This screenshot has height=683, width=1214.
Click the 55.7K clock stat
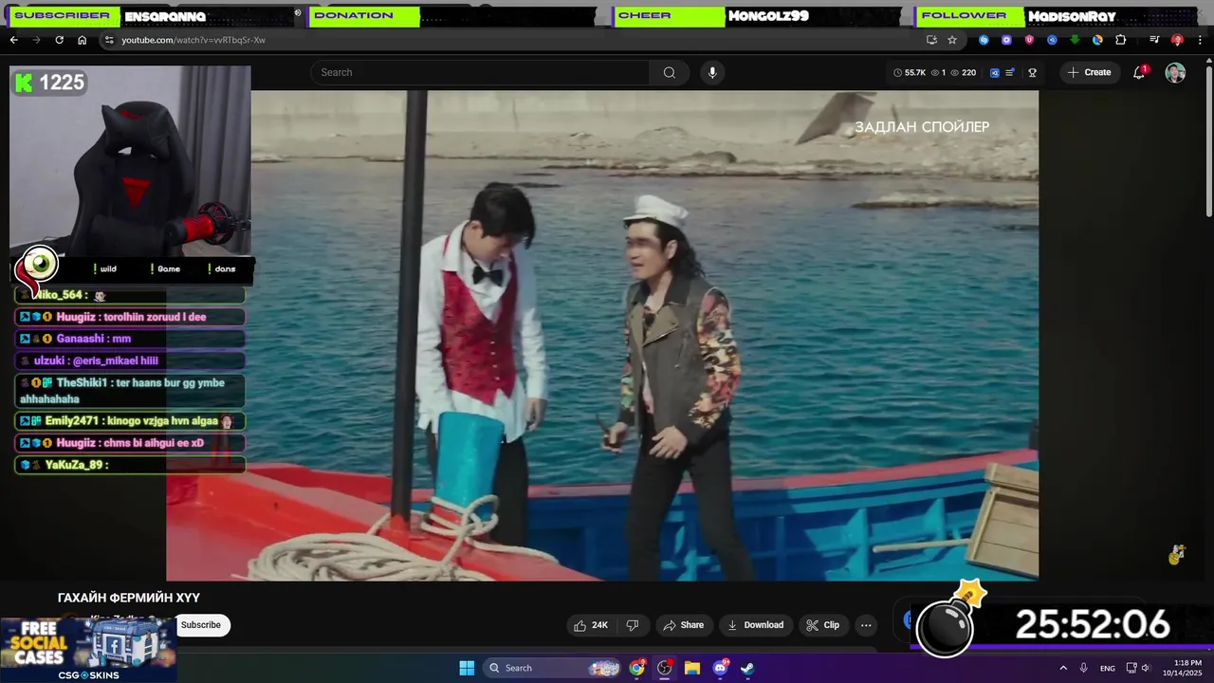pyautogui.click(x=910, y=72)
